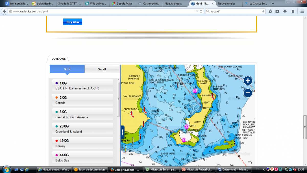Open URL history dropdown in address bar

(x=197, y=12)
